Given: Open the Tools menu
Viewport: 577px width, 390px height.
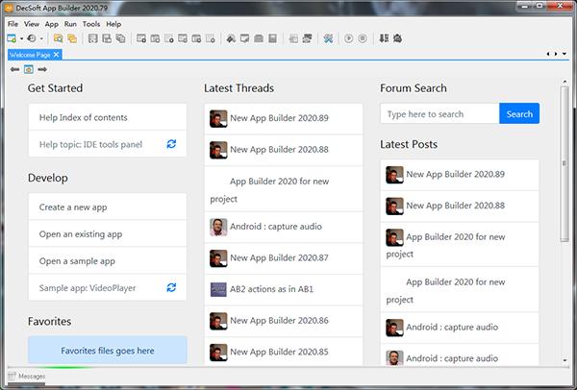Looking at the screenshot, I should pos(91,24).
